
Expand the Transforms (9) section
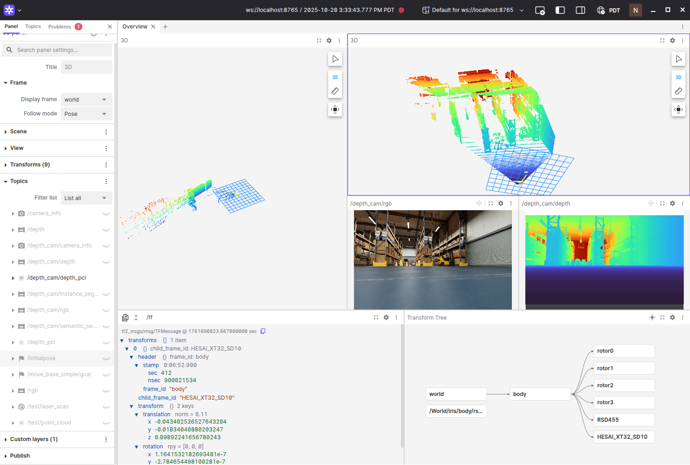30,165
